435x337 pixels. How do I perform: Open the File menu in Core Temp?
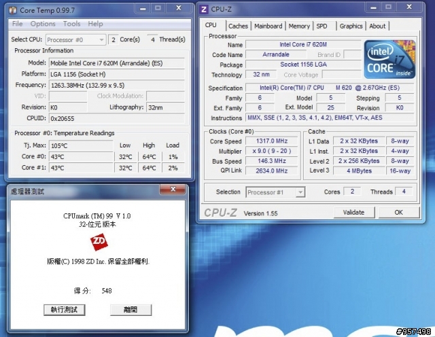[x=17, y=24]
